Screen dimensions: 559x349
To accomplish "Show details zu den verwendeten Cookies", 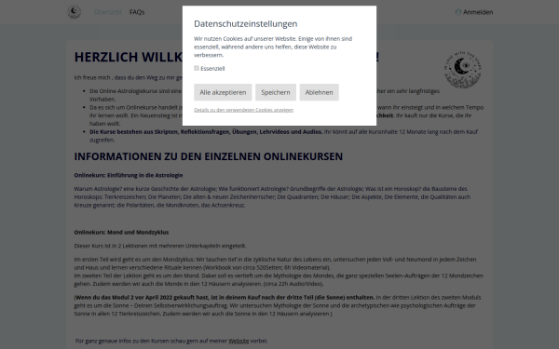I will coord(243,110).
